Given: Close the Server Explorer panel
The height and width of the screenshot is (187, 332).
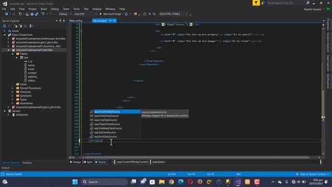Looking at the screenshot, I should click(x=64, y=21).
